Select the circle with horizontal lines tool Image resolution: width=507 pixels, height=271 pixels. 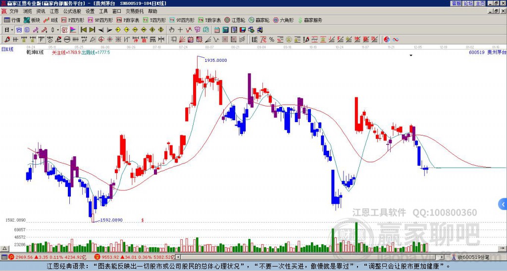pyautogui.click(x=67, y=40)
